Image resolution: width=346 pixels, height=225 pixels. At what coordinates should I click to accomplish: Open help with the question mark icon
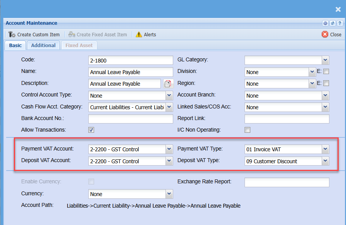(x=339, y=23)
